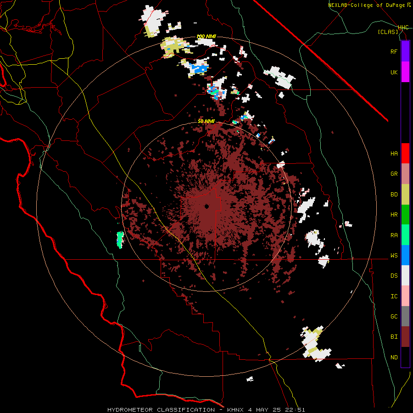Click the ND legend label
Screen dimensions: 413x413
click(394, 357)
